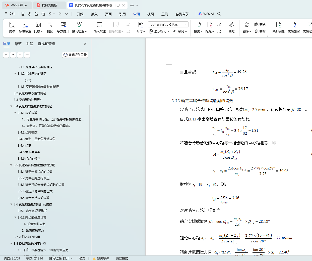
Task: Click 兼容模式 in status bar
Action: click(x=122, y=258)
